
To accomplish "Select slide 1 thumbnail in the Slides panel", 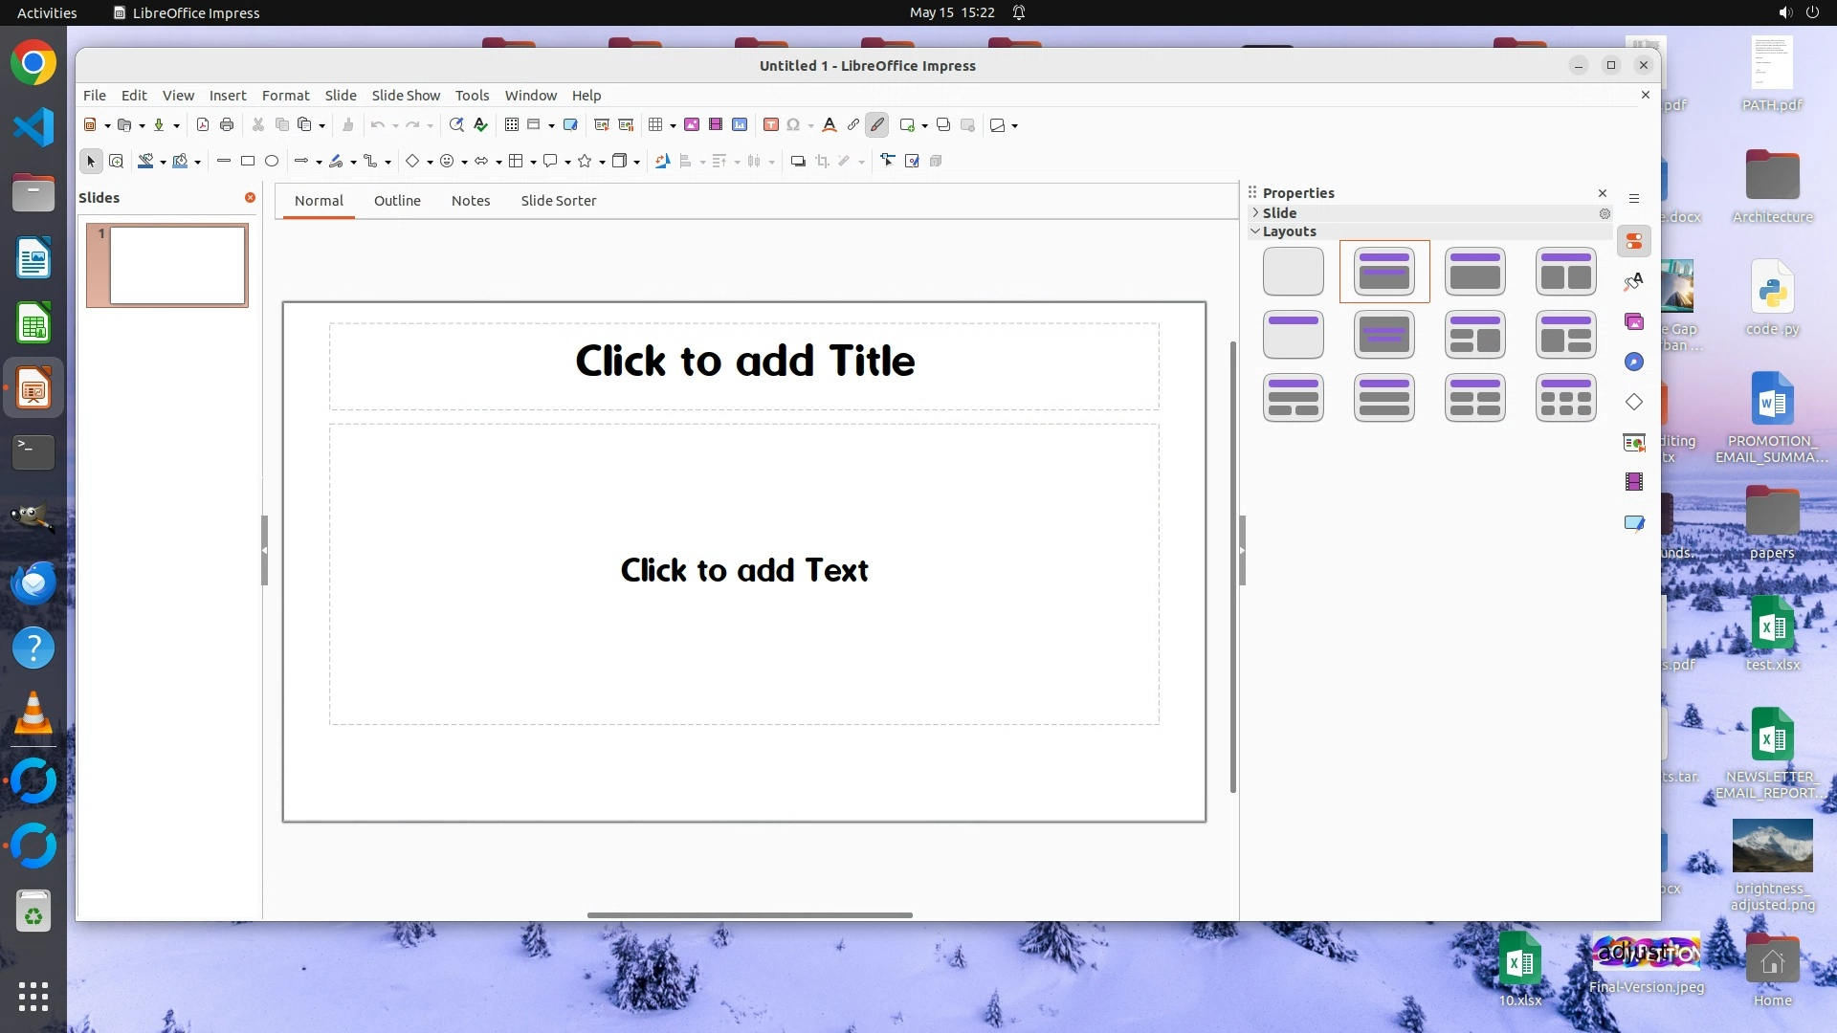I will pyautogui.click(x=177, y=265).
